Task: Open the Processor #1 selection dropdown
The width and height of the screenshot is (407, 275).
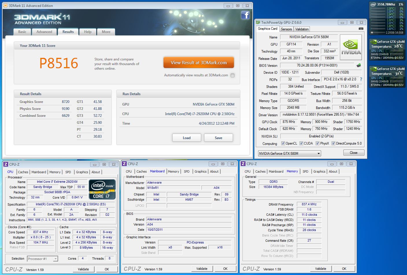Action: click(x=42, y=259)
